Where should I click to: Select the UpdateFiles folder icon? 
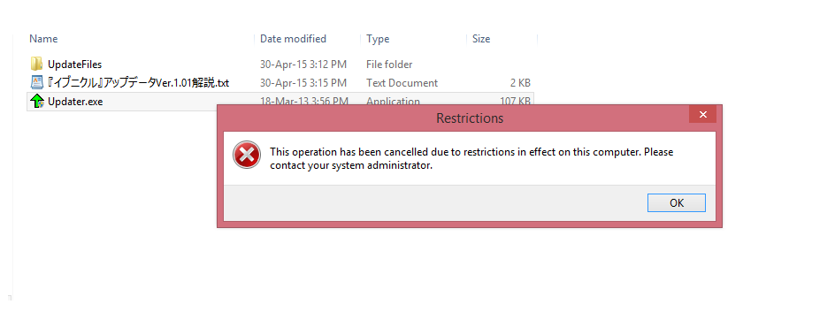[x=36, y=65]
